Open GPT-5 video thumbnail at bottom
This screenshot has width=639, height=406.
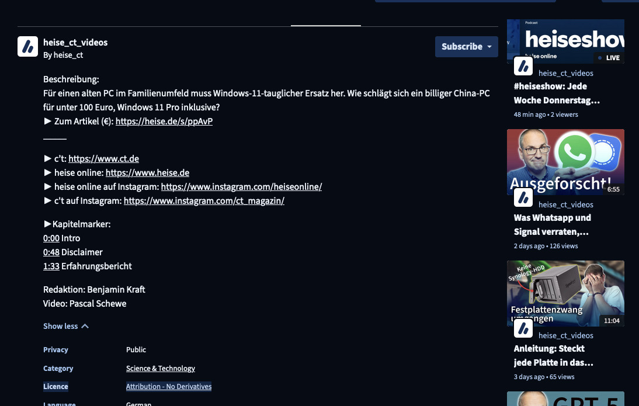[x=565, y=398]
